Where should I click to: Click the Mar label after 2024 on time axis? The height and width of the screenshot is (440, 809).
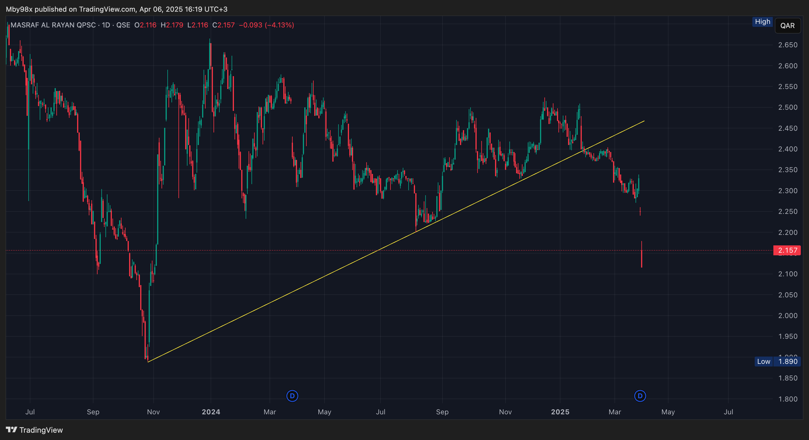click(270, 412)
